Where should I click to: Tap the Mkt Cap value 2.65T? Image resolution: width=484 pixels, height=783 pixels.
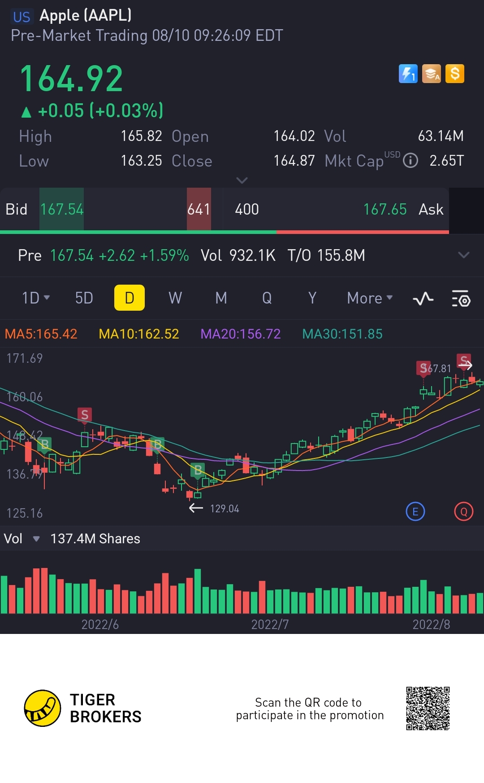point(447,161)
